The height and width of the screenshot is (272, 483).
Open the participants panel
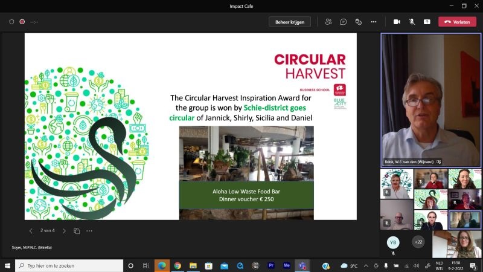pyautogui.click(x=328, y=22)
